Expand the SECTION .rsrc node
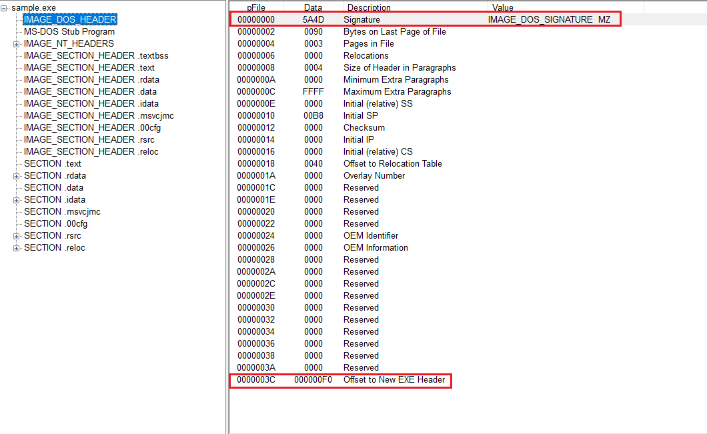707x434 pixels. pos(17,236)
